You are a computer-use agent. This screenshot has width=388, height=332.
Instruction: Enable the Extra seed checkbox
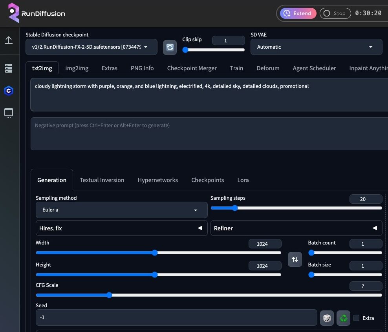[x=356, y=318]
